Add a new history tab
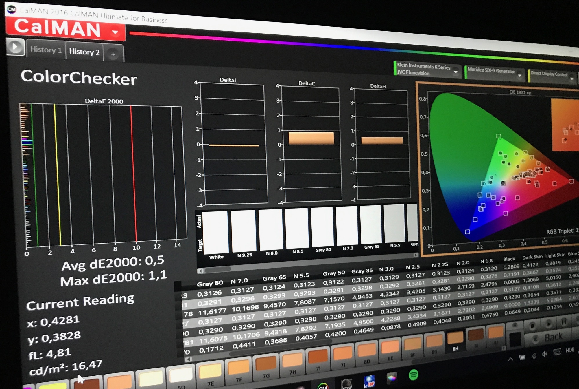 113,54
